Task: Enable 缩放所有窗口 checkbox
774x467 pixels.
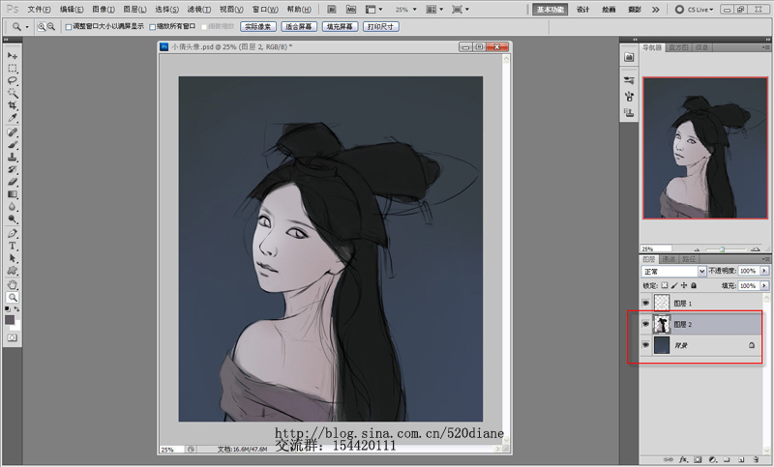Action: (x=152, y=27)
